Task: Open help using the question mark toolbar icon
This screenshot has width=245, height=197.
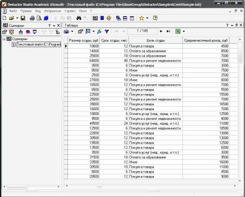Action: [x=155, y=18]
